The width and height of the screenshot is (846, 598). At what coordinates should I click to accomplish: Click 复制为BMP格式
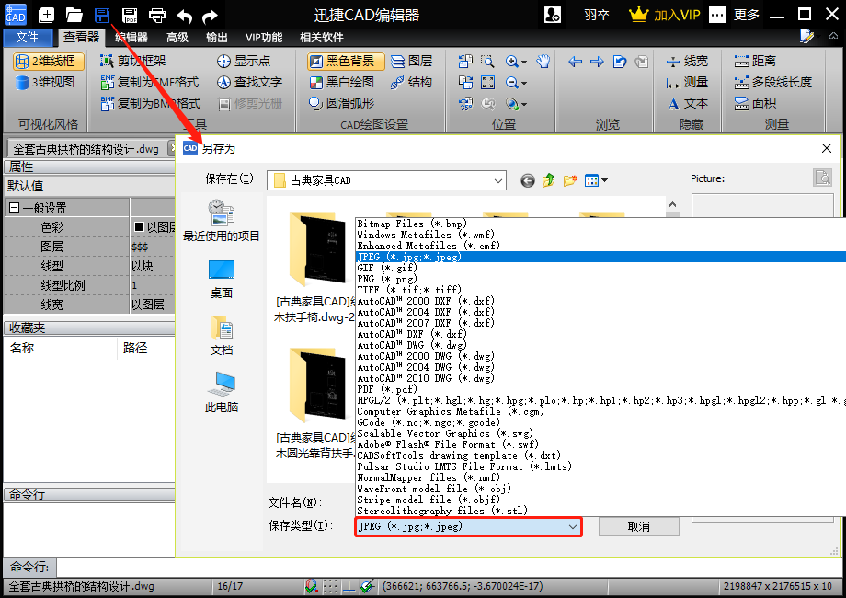tap(150, 103)
